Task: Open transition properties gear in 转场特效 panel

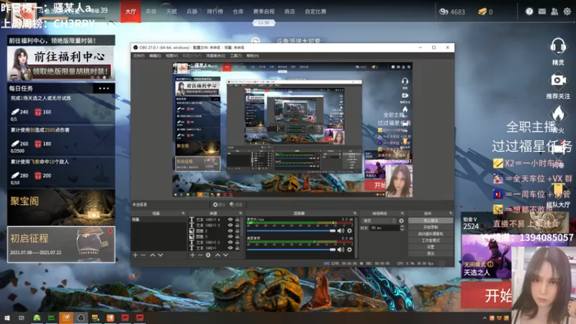Action: click(401, 221)
